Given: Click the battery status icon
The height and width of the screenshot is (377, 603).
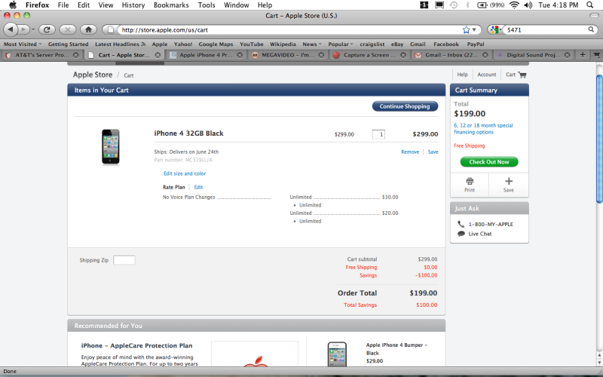Looking at the screenshot, I should coord(482,5).
